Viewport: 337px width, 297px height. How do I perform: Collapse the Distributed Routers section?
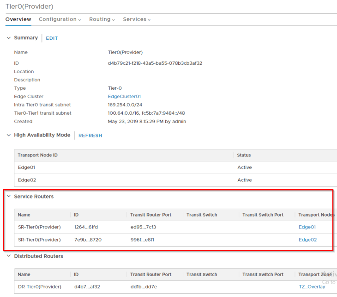click(8, 256)
